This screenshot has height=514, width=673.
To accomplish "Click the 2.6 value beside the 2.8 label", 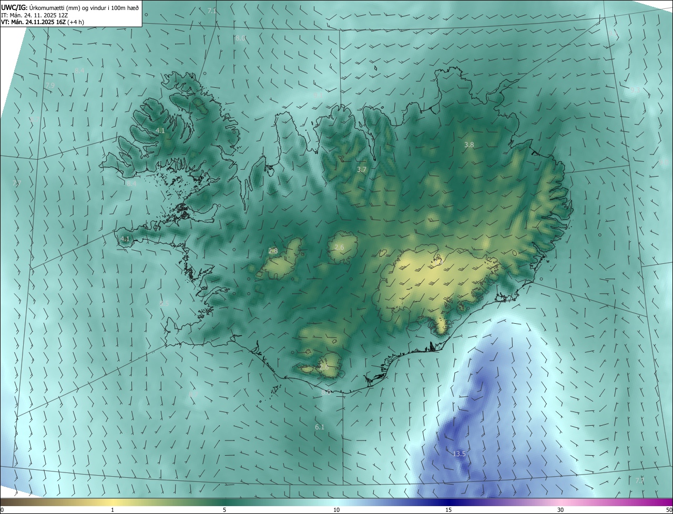I will [339, 247].
